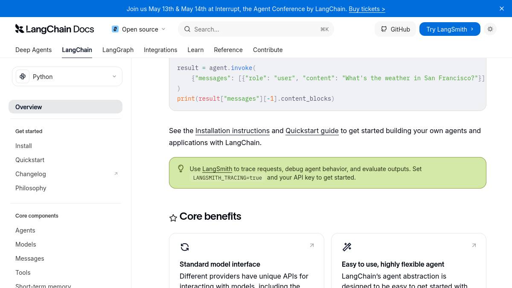The width and height of the screenshot is (512, 288).
Task: Switch to the LangGraph tab
Action: click(x=118, y=50)
